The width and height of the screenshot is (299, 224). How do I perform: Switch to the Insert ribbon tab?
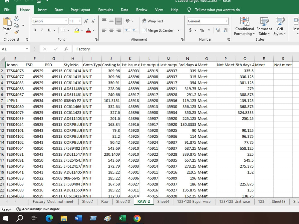pyautogui.click(x=42, y=10)
